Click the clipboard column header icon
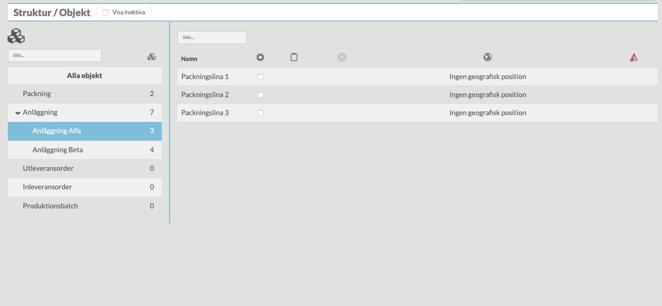The height and width of the screenshot is (306, 662). (294, 58)
